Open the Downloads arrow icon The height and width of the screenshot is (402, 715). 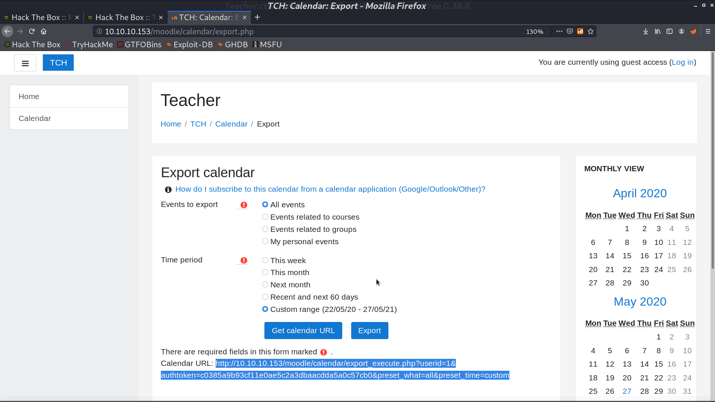(646, 31)
